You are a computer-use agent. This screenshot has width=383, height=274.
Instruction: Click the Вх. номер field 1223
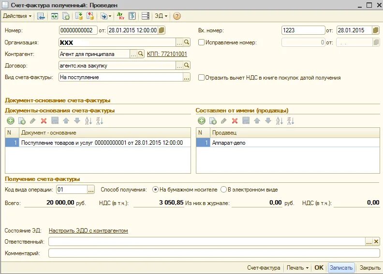(x=303, y=30)
